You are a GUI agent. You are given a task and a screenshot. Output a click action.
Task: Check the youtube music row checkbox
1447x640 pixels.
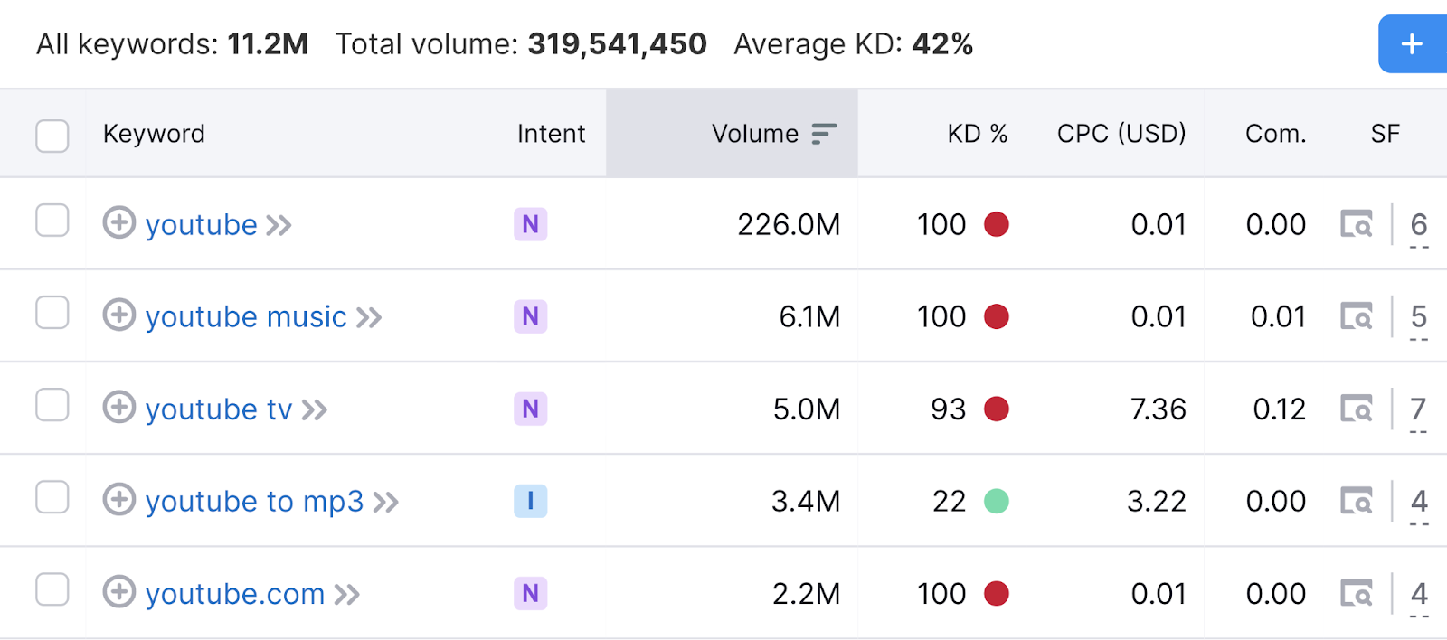coord(52,313)
